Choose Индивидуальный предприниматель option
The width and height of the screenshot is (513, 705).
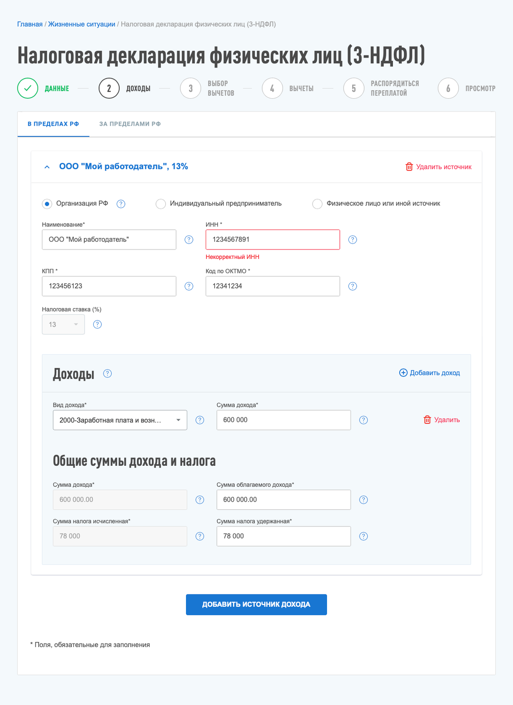click(161, 204)
